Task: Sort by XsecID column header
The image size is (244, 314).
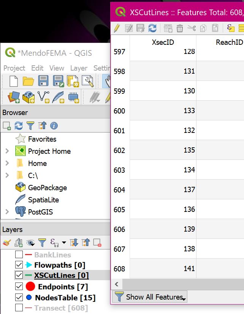Action: click(x=163, y=42)
